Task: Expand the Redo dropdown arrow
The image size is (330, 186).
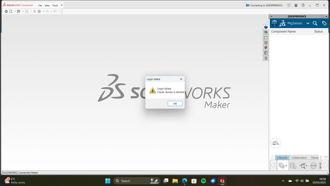Action: (x=59, y=11)
